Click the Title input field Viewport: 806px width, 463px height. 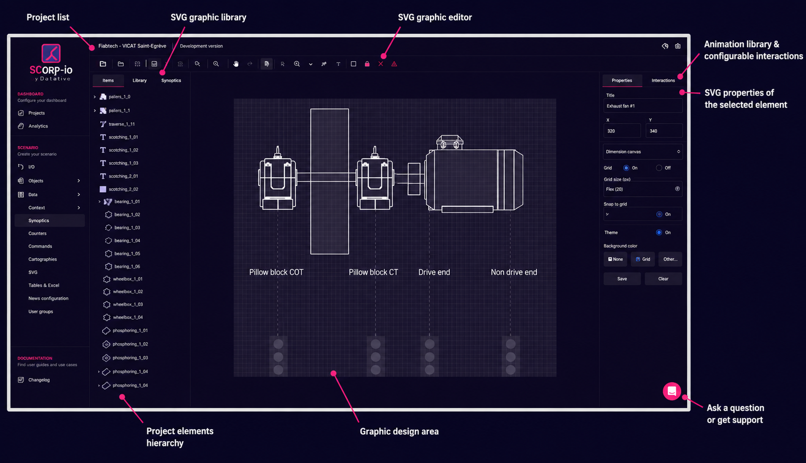[x=642, y=106]
